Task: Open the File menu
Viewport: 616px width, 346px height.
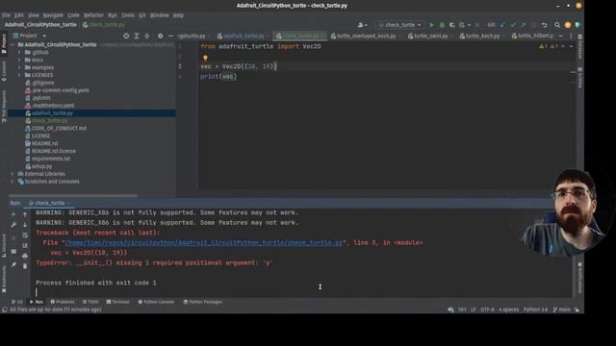Action: click(x=6, y=15)
